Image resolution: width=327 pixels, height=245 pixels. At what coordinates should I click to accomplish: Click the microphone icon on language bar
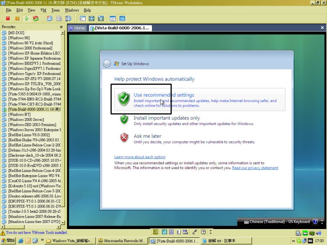[195, 232]
